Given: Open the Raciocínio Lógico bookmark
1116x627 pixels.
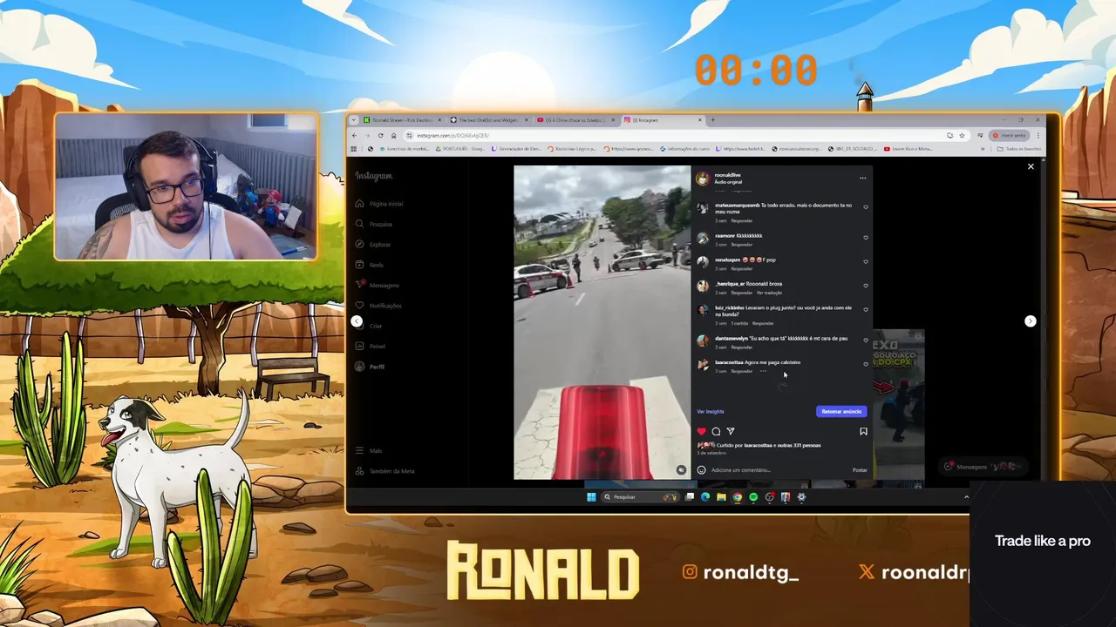Looking at the screenshot, I should 571,149.
